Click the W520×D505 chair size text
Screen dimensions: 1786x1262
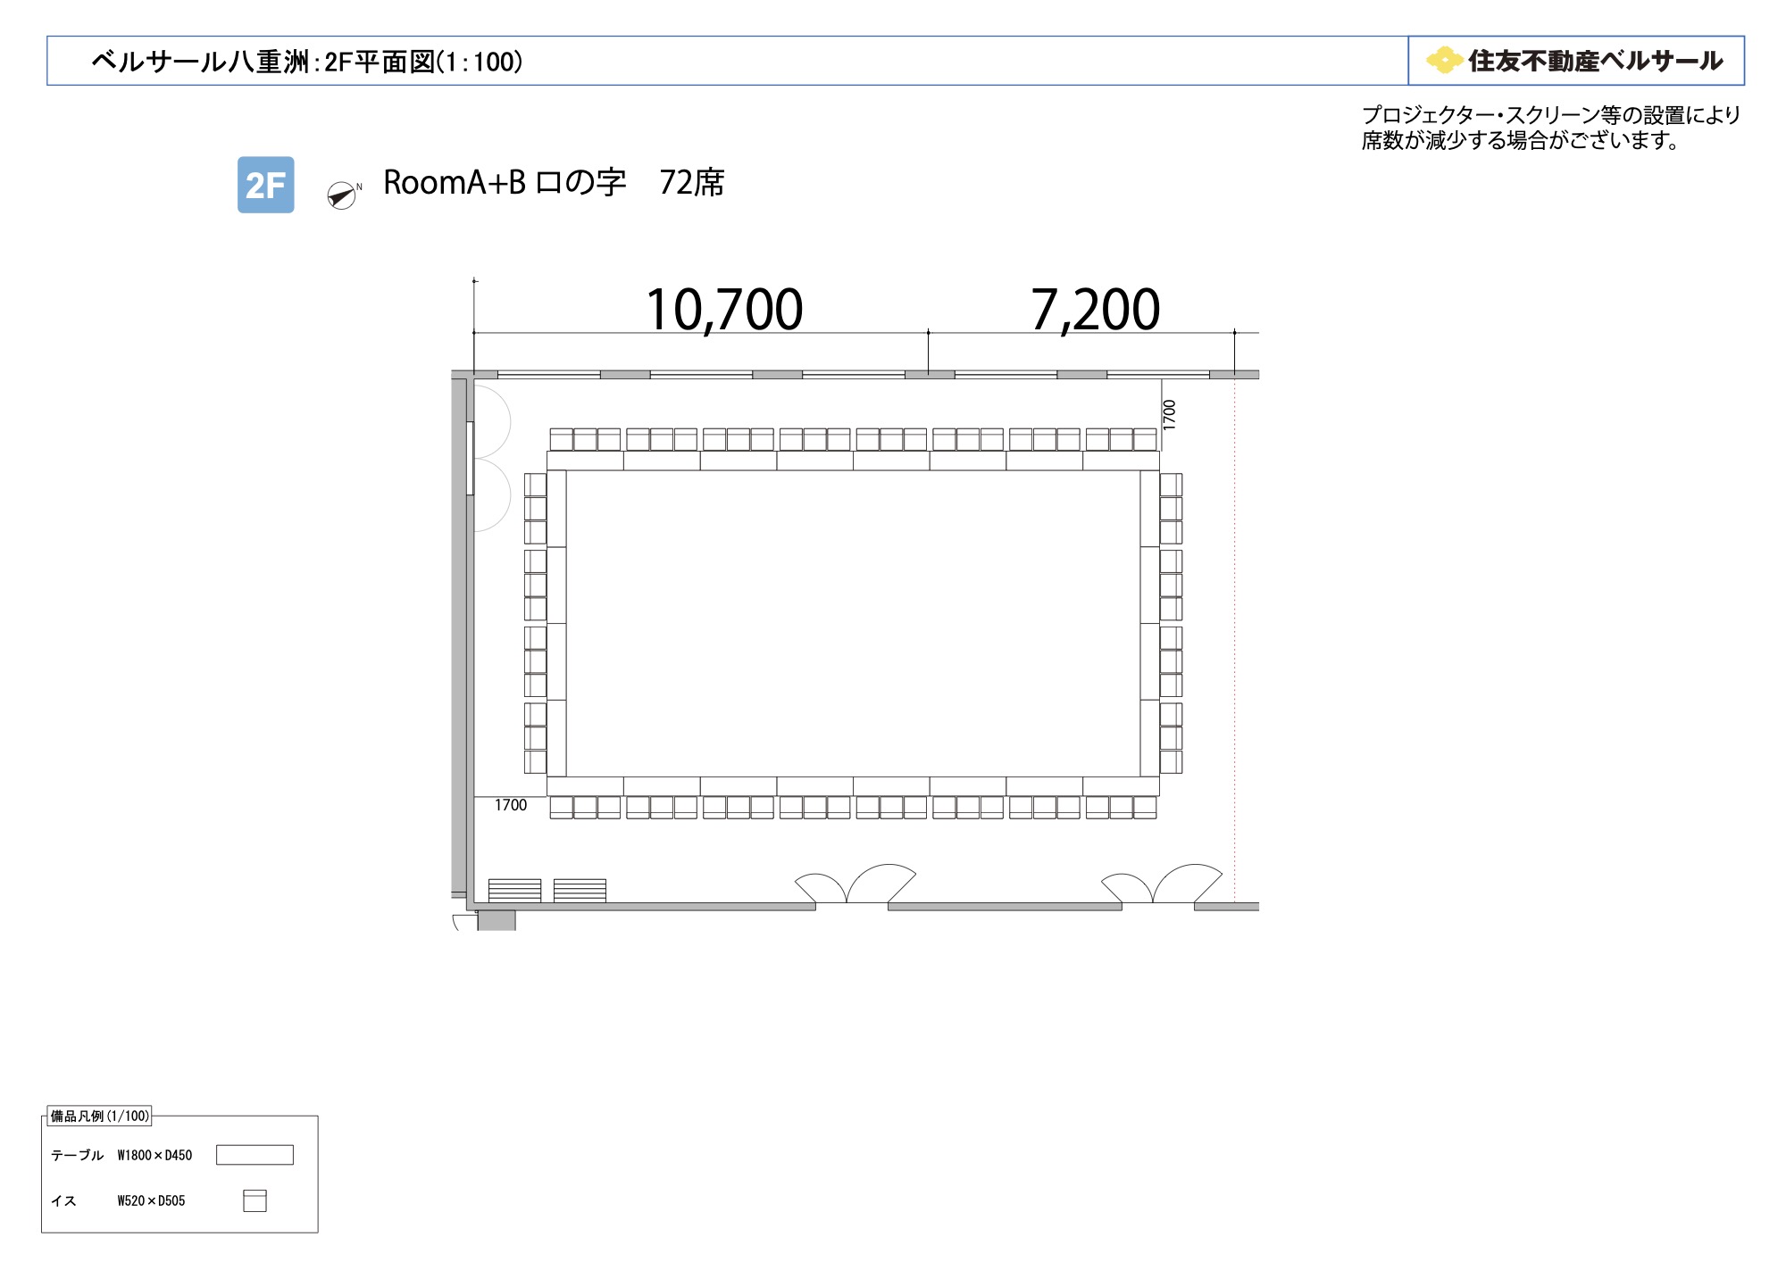tap(151, 1200)
